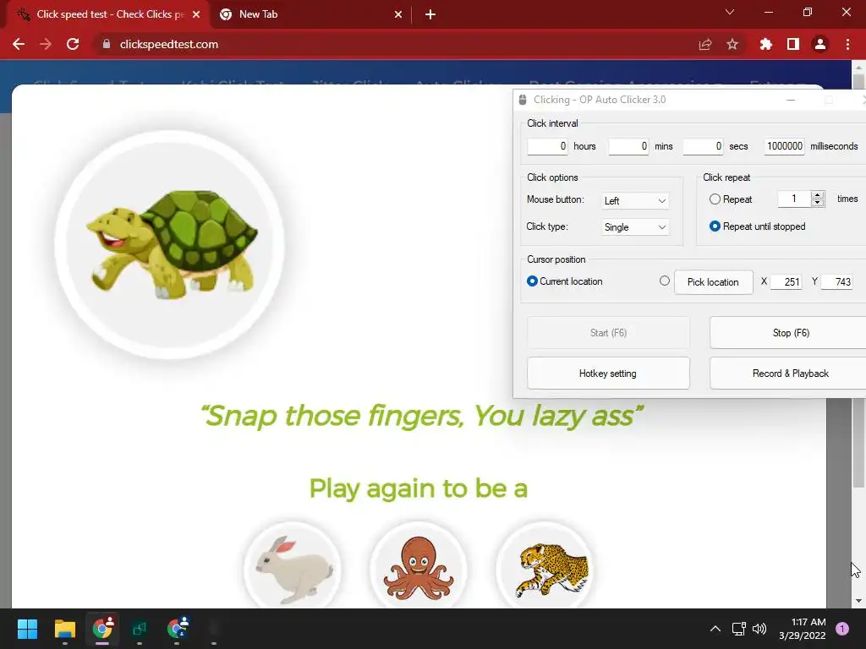Open the Click type dropdown

(x=635, y=227)
